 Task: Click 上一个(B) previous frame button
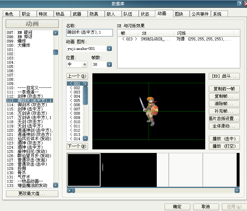tap(77, 76)
